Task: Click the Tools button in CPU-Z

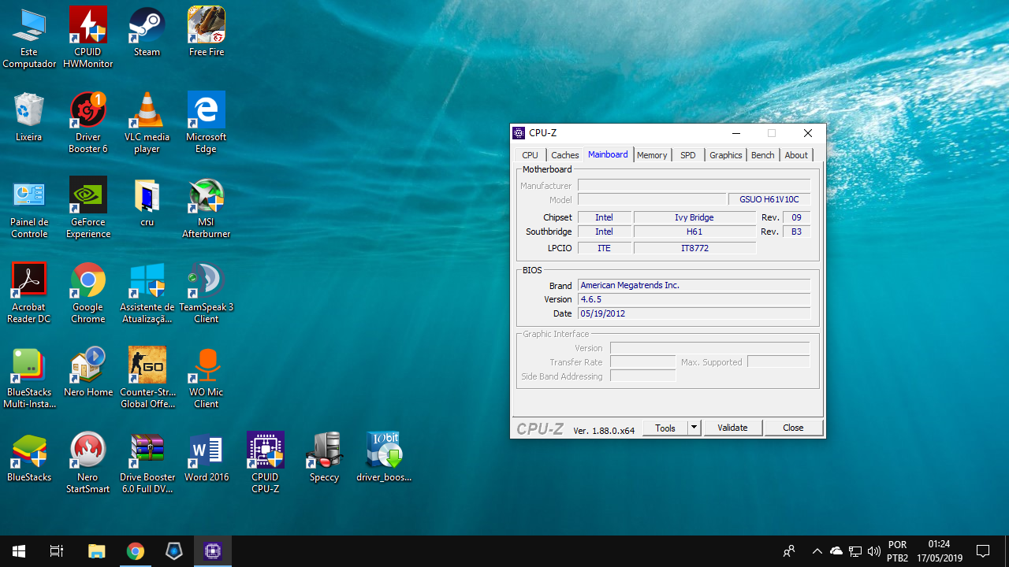Action: point(665,428)
